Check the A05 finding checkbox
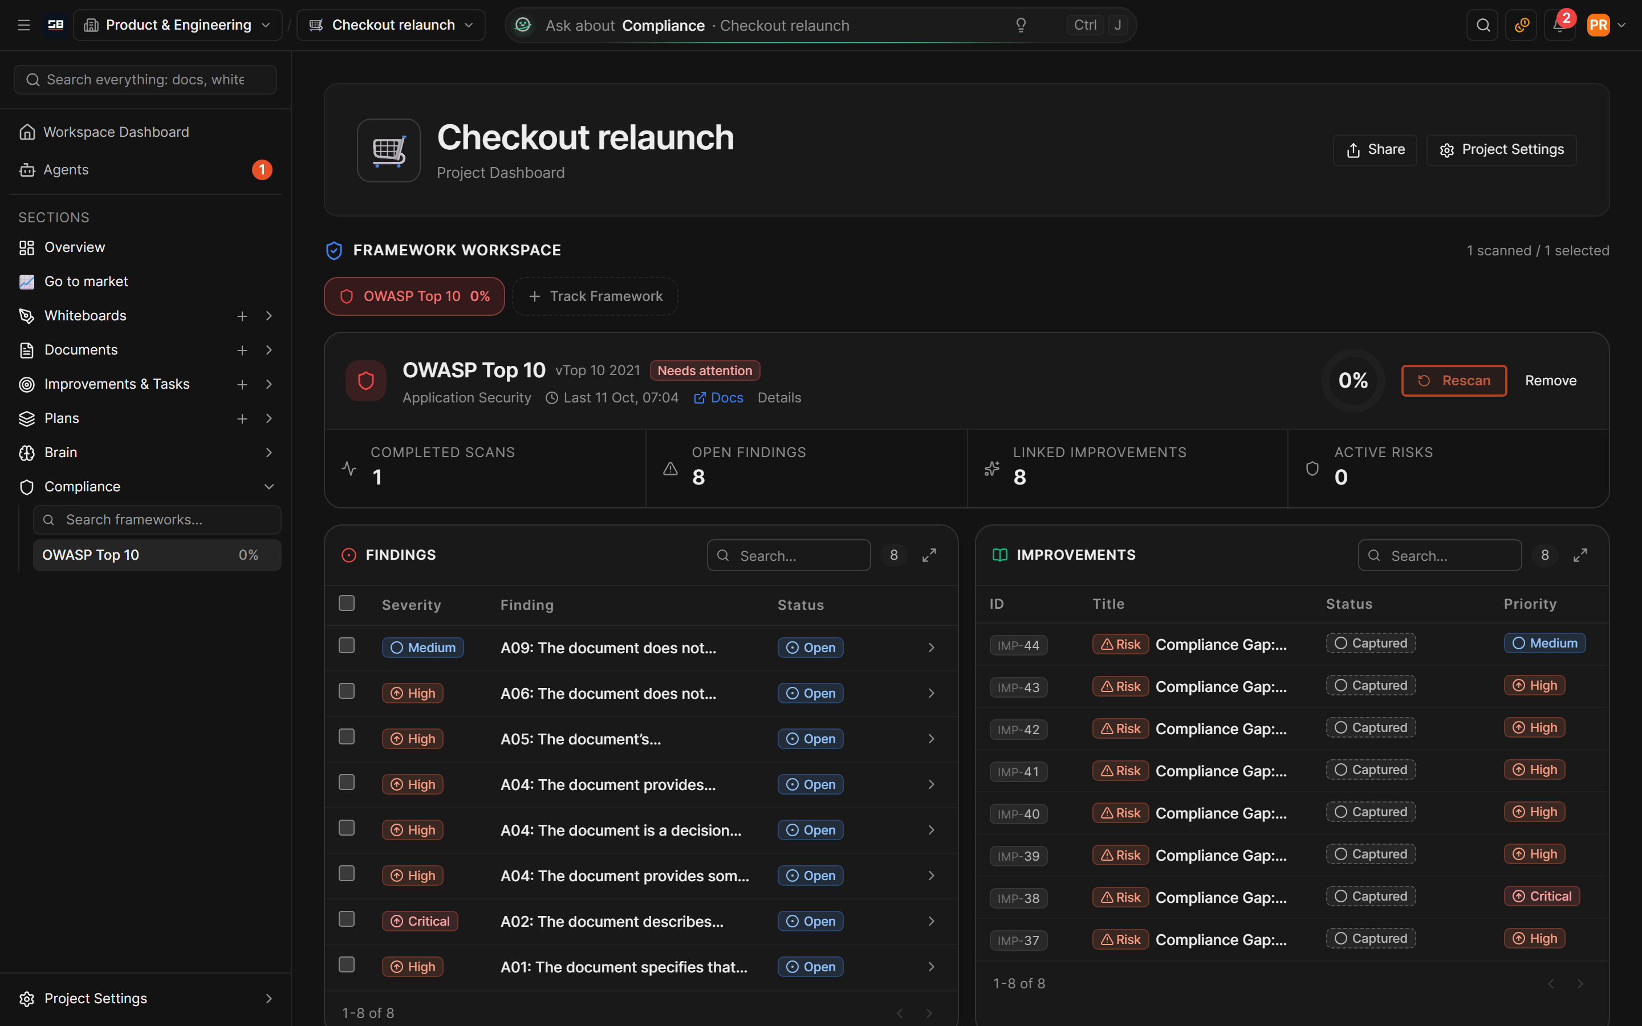 click(x=347, y=736)
